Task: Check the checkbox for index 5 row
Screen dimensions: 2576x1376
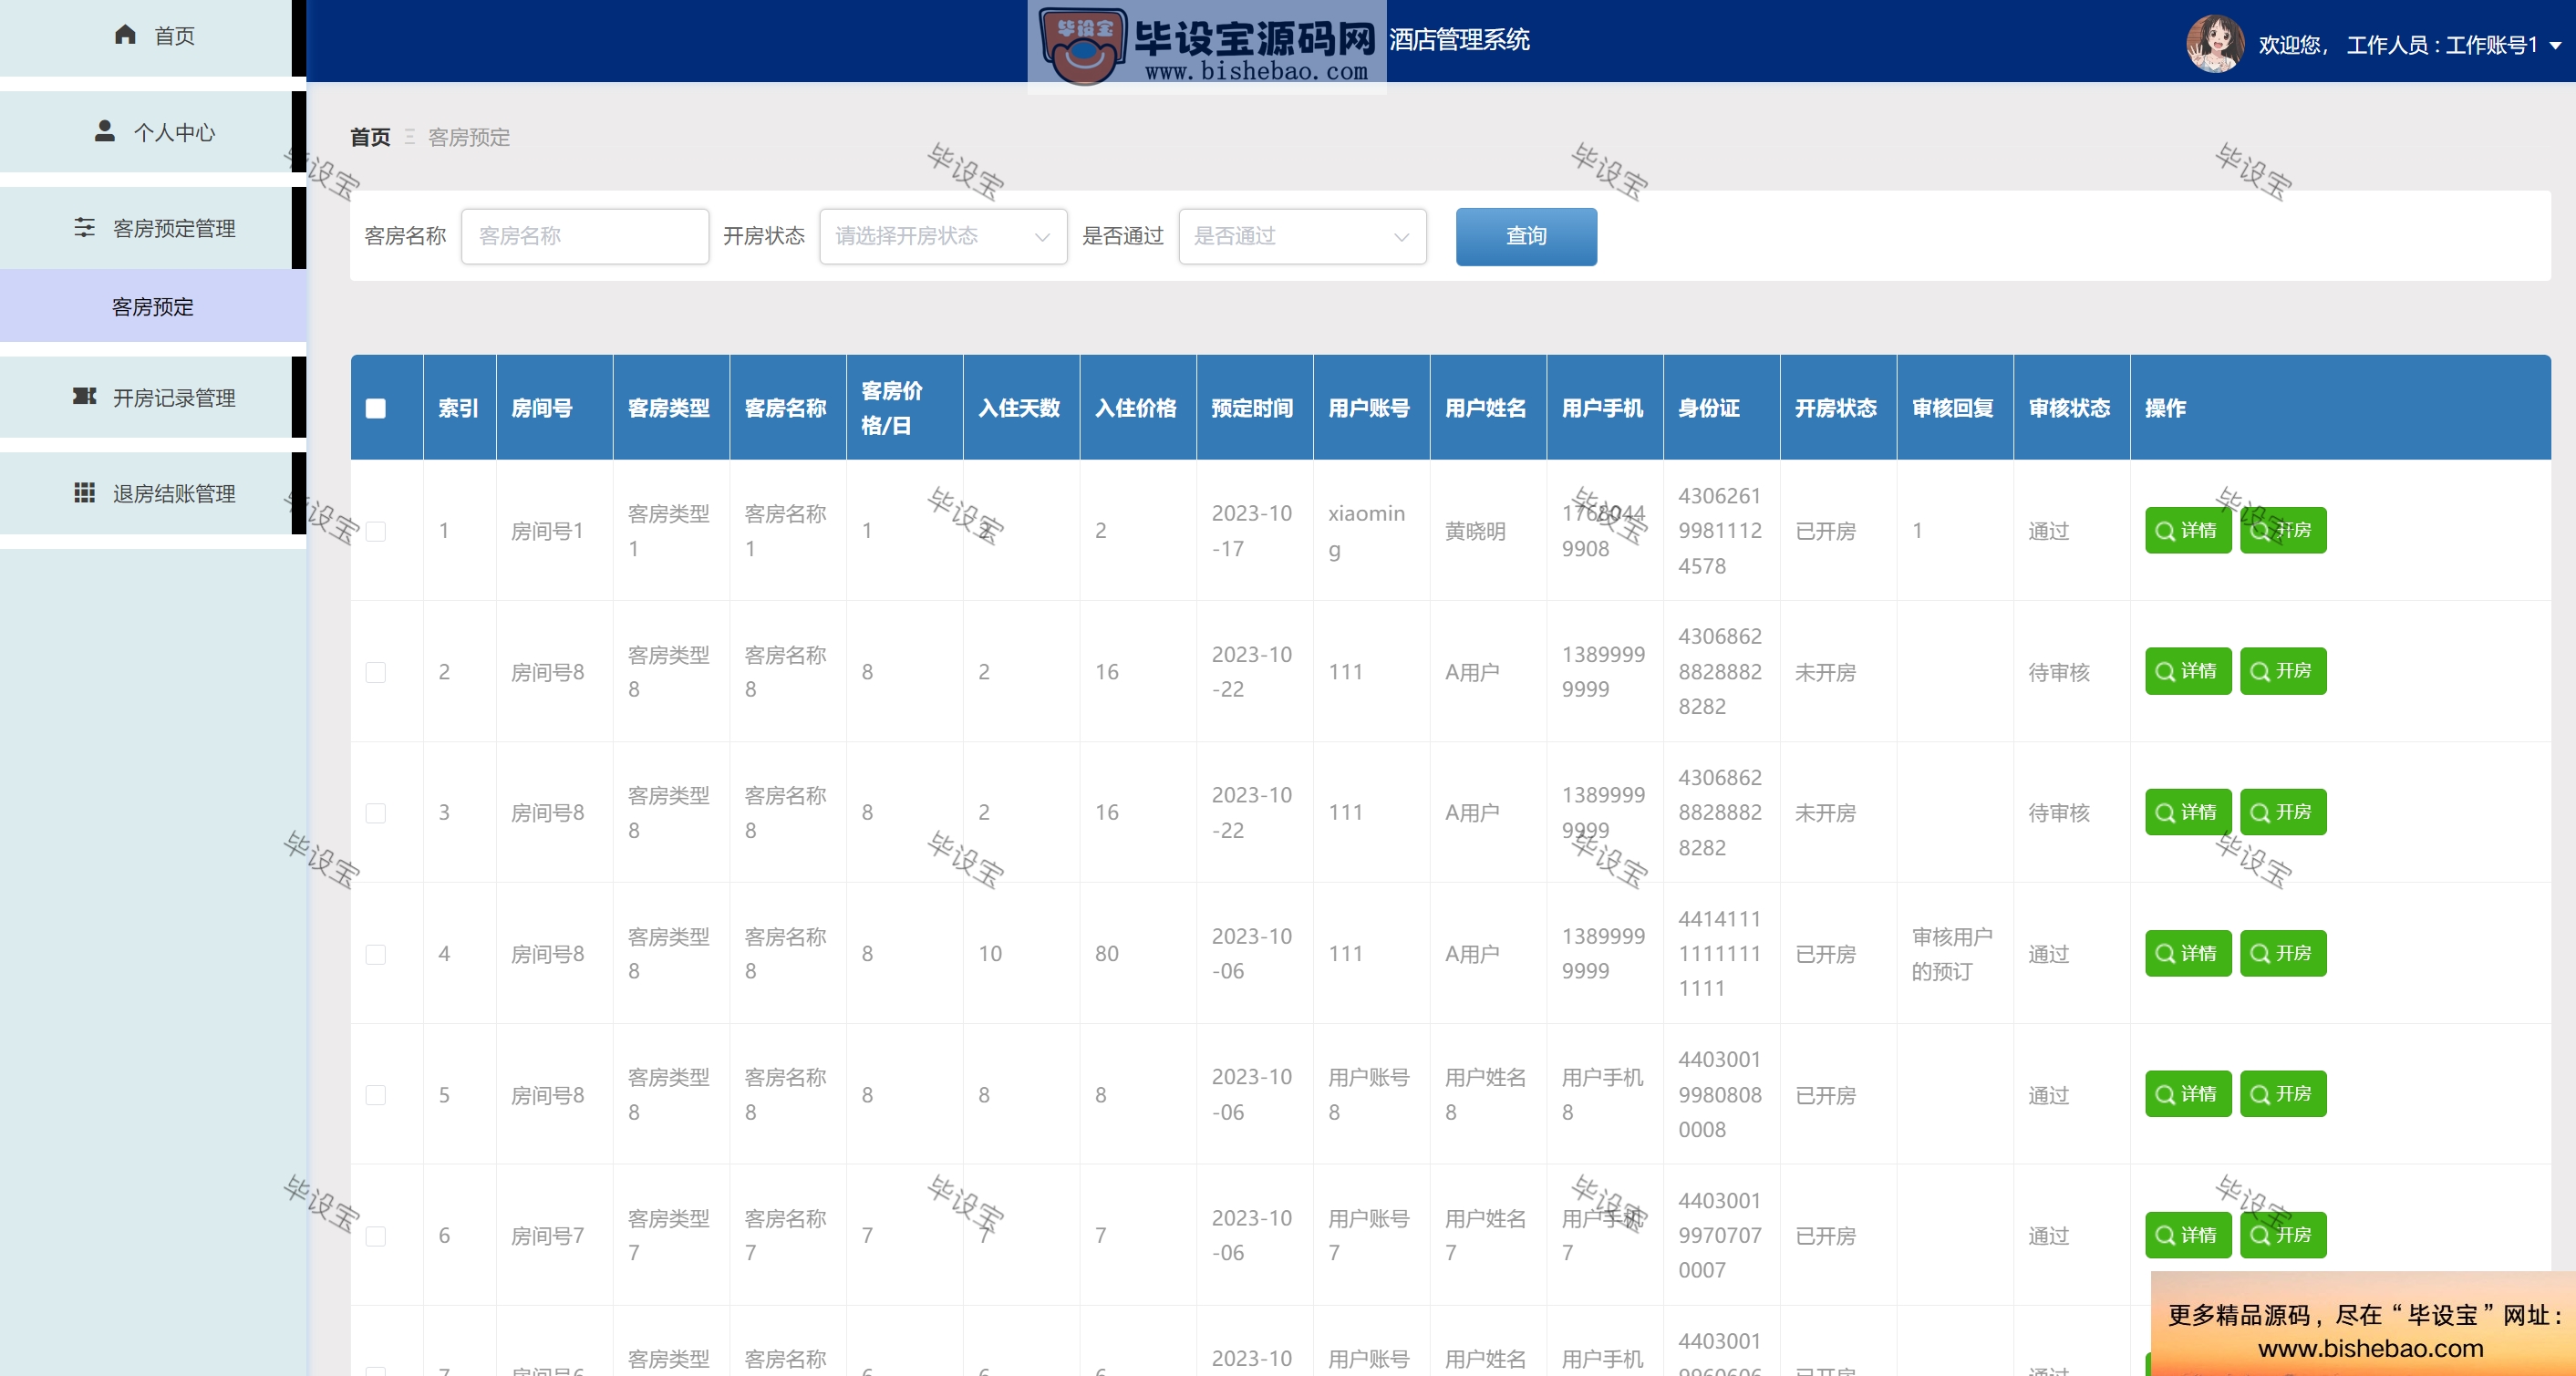Action: coord(376,1095)
